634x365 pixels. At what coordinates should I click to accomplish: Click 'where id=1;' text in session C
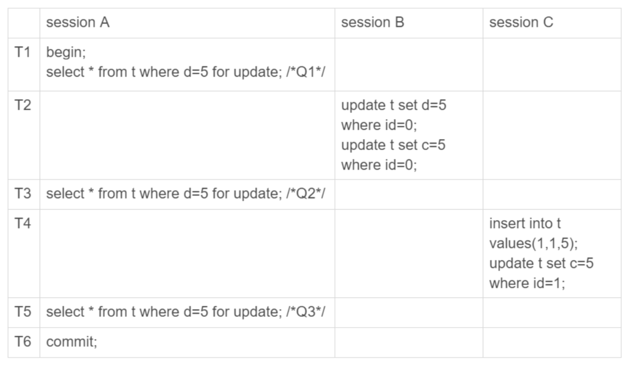tap(527, 283)
